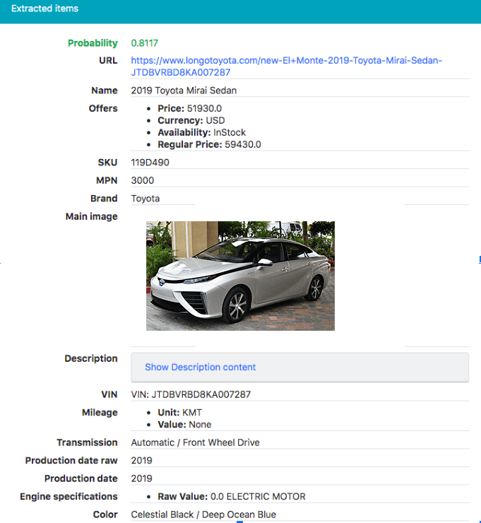Select the MPN value 3000
481x523 pixels.
(x=143, y=180)
